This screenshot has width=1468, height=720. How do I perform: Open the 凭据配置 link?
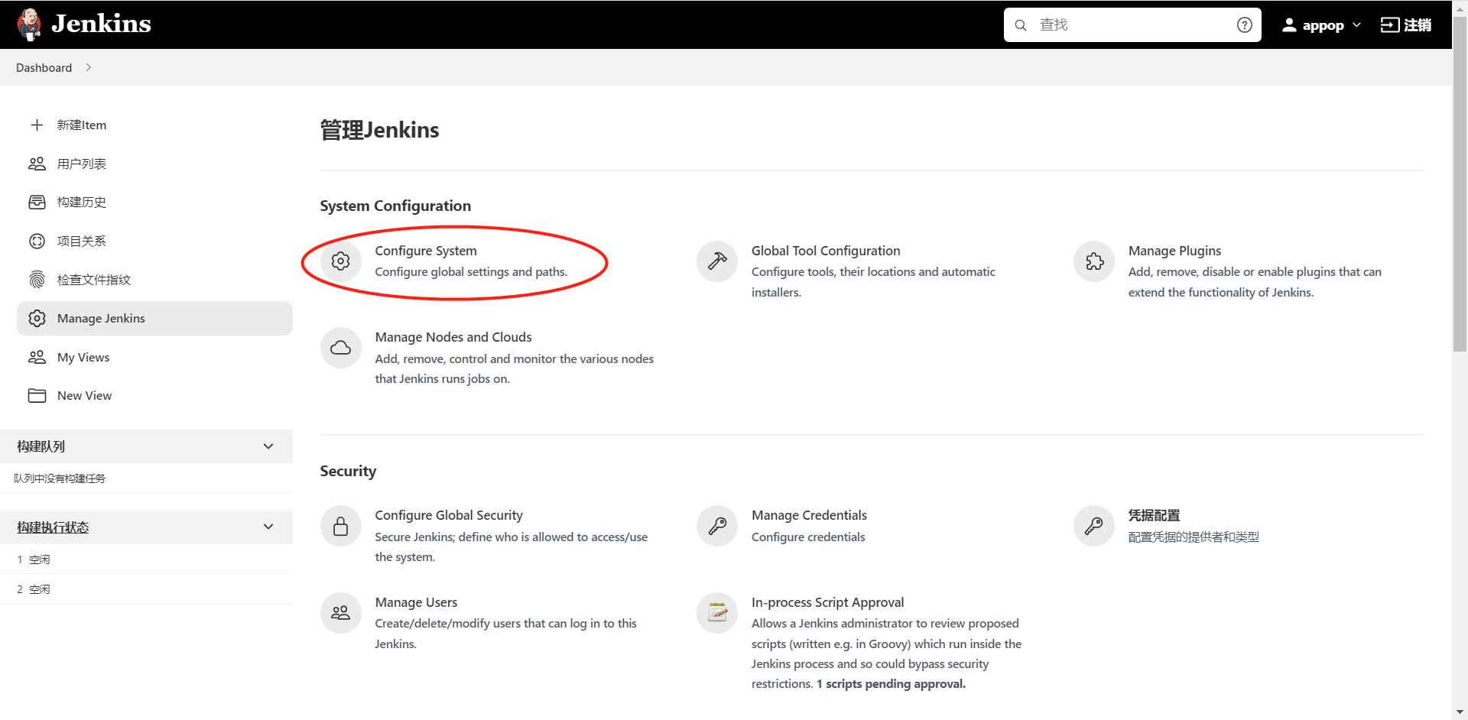1154,515
